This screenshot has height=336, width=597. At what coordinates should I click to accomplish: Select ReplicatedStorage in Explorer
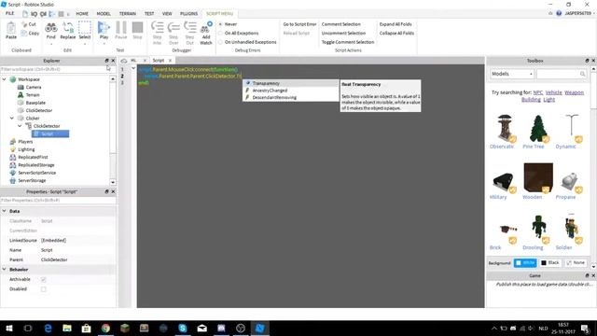click(36, 165)
